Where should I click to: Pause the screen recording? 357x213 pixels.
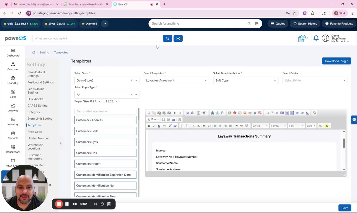pos(67,204)
